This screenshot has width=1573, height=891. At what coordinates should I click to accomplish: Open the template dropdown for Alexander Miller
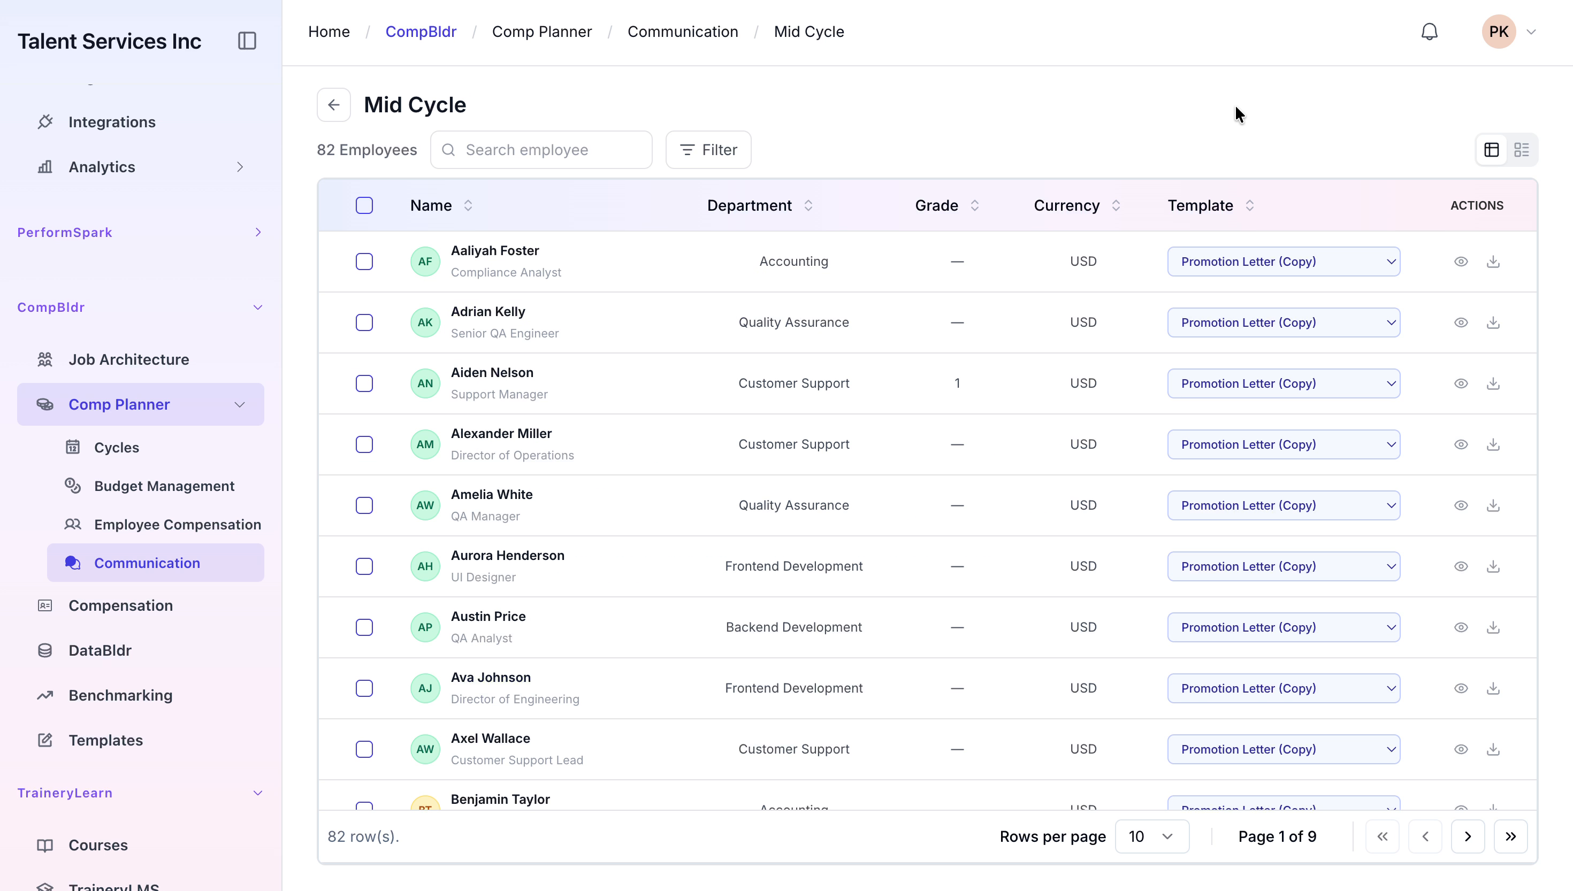click(1284, 444)
